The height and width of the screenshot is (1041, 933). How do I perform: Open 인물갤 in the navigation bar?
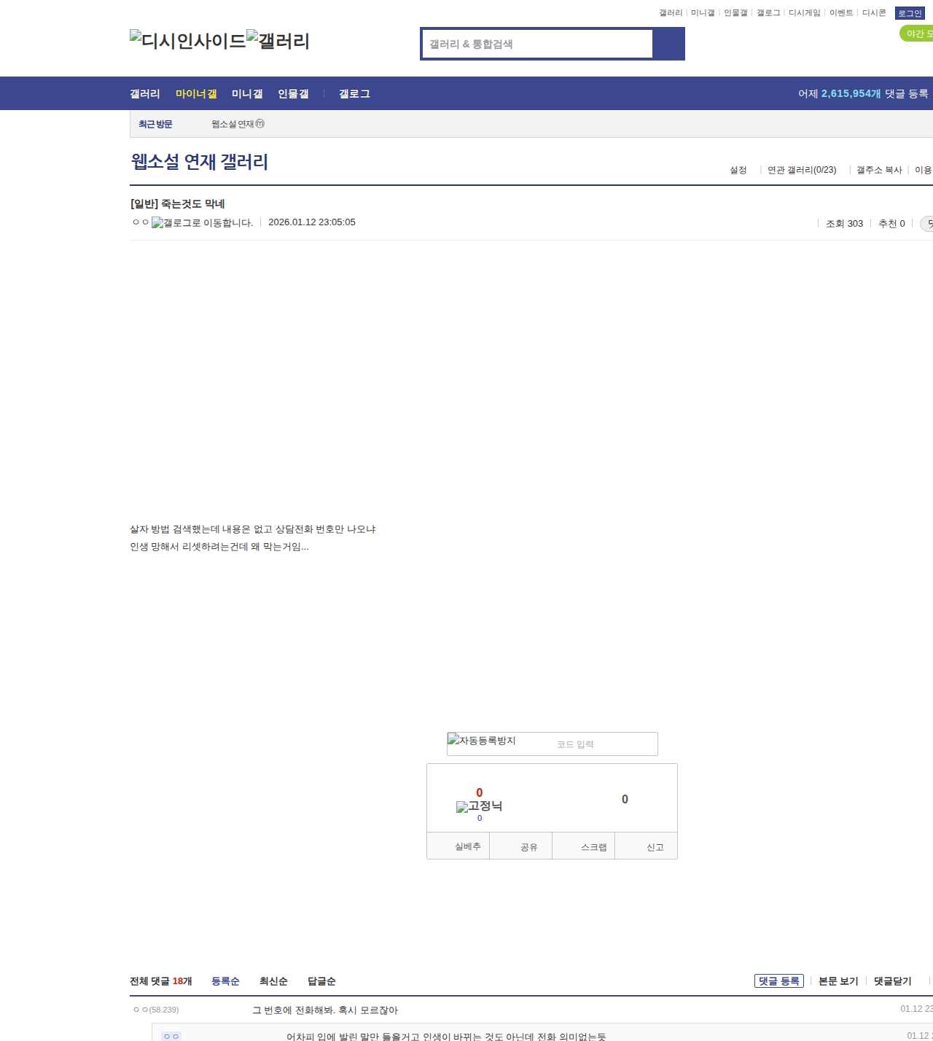click(x=293, y=94)
